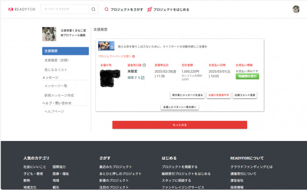Image resolution: width=307 pixels, height=190 pixels.
Task: Click the cat profile picture
Action: [49, 34]
